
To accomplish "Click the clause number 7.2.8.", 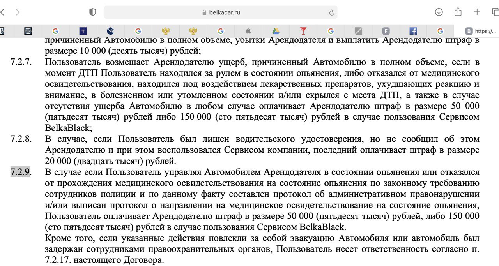I will [x=21, y=139].
